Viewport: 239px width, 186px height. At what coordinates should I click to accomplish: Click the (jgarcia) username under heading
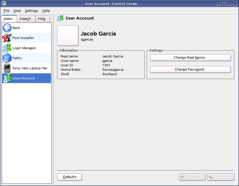pyautogui.click(x=87, y=39)
